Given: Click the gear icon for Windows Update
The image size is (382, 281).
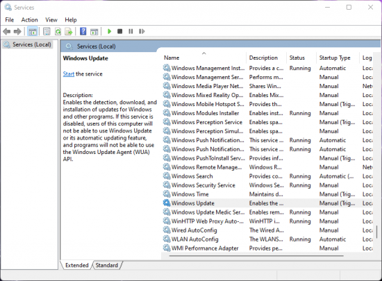Looking at the screenshot, I should point(167,203).
